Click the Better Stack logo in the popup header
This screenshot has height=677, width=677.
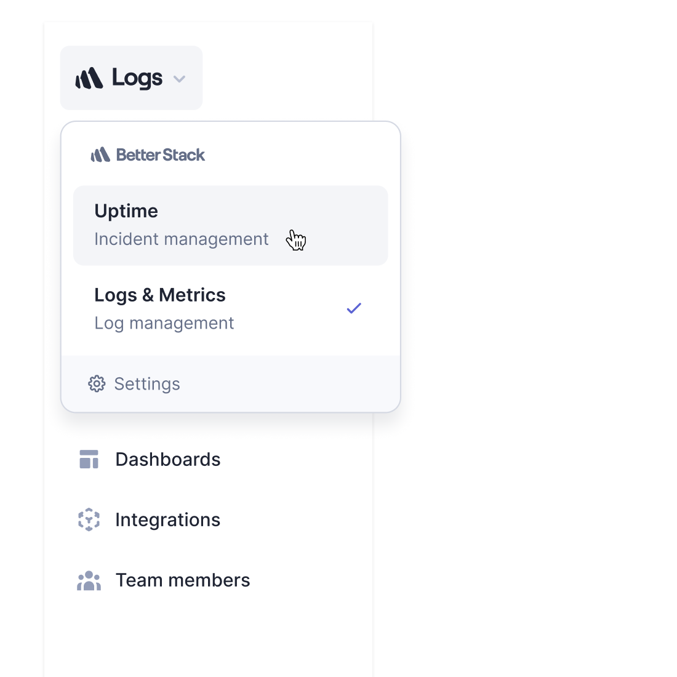148,154
